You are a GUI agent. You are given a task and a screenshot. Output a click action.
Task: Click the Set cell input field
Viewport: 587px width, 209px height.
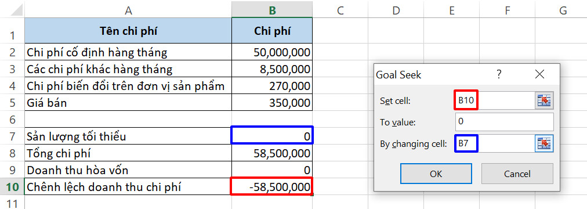pyautogui.click(x=495, y=100)
